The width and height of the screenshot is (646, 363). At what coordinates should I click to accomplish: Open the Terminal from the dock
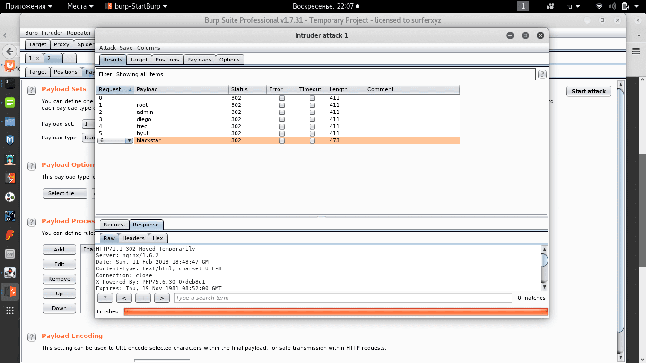10,84
